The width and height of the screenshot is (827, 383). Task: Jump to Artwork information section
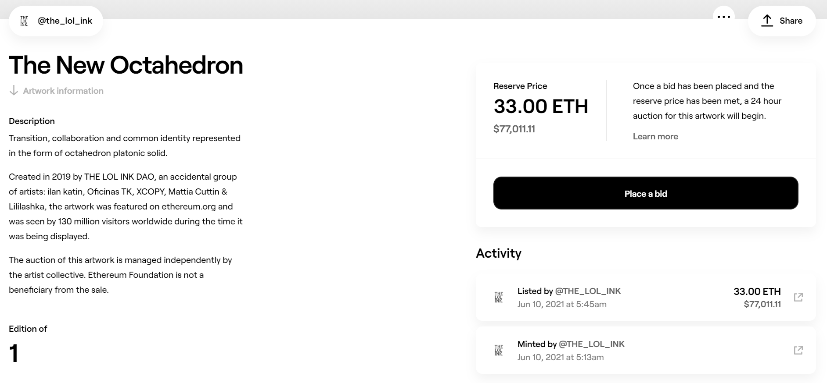(x=63, y=91)
